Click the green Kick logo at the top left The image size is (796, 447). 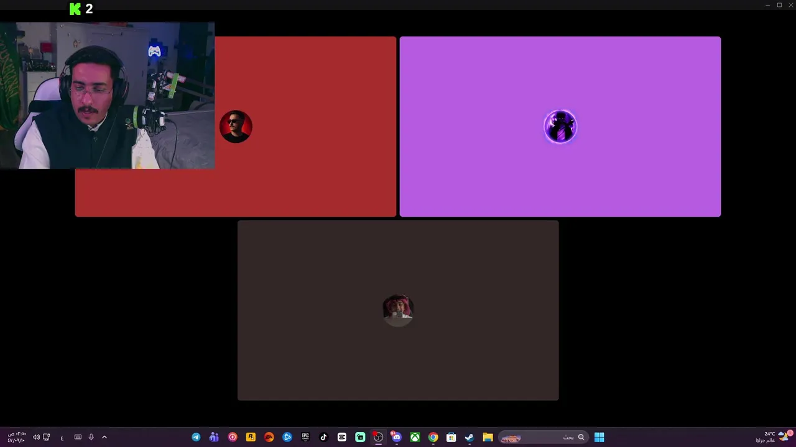click(x=75, y=9)
